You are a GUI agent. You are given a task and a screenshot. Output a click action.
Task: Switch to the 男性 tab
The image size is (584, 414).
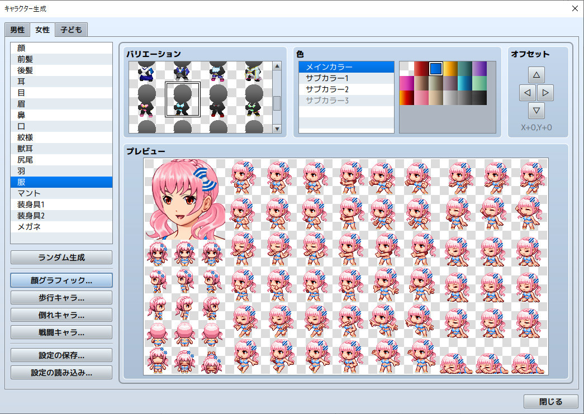(17, 29)
